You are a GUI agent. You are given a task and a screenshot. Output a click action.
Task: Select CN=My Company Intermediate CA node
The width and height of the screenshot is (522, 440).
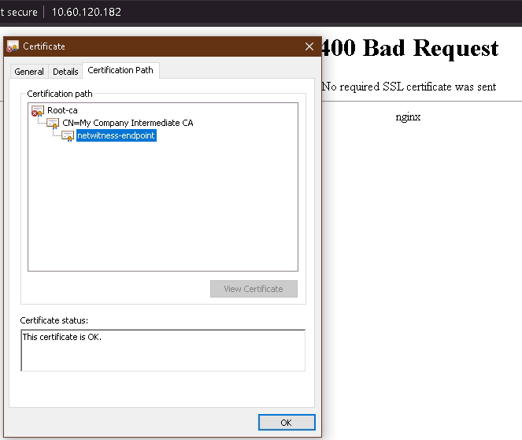tap(128, 123)
